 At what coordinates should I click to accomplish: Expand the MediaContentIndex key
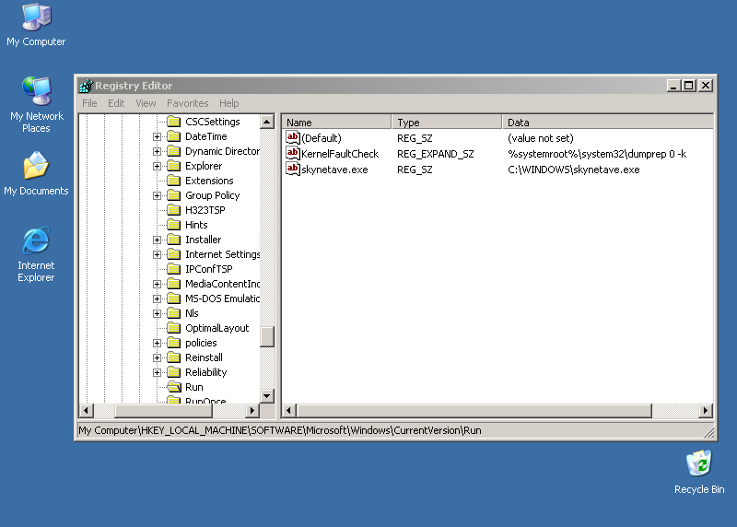157,284
